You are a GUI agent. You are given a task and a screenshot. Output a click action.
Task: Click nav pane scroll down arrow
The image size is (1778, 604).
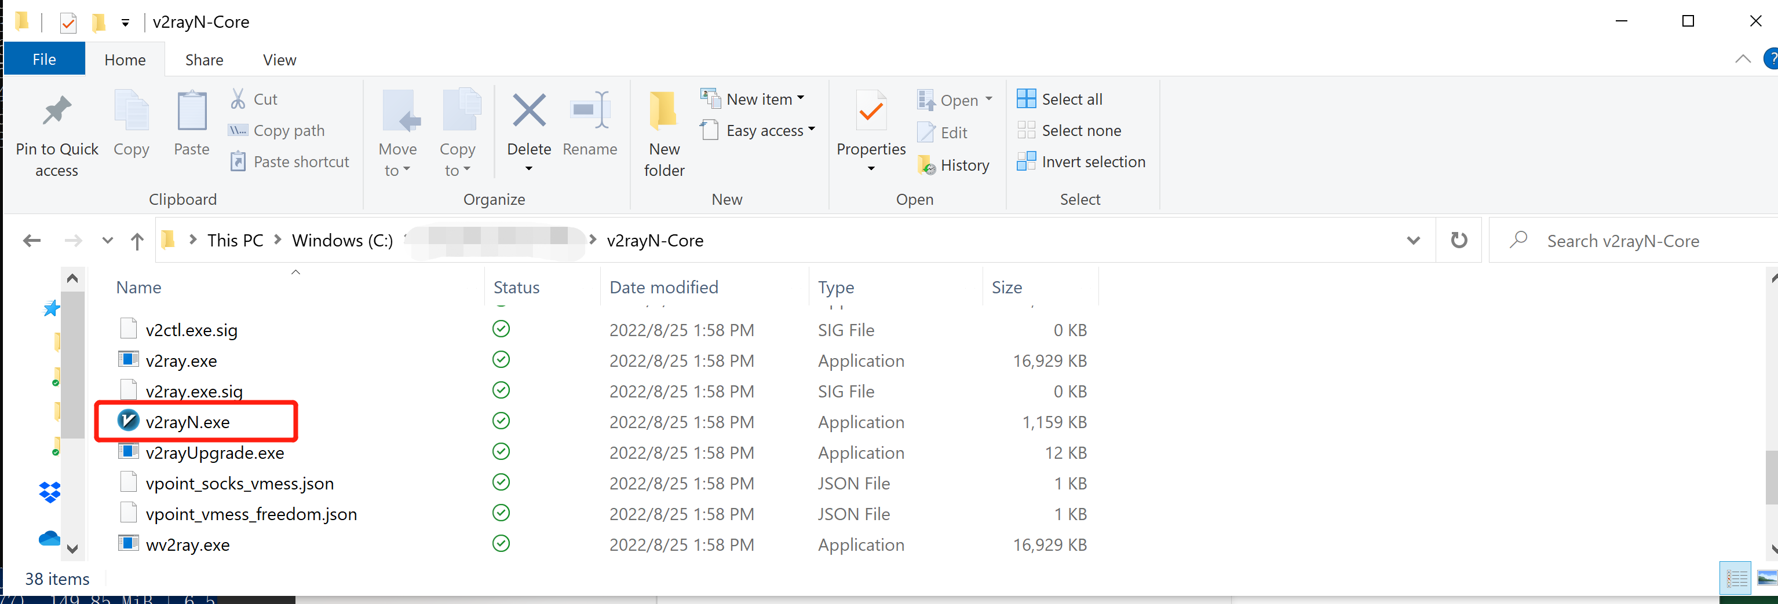point(72,549)
